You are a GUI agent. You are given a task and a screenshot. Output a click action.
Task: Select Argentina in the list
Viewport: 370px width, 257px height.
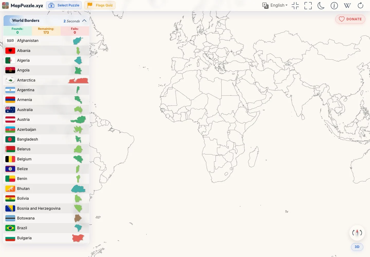[x=46, y=90]
